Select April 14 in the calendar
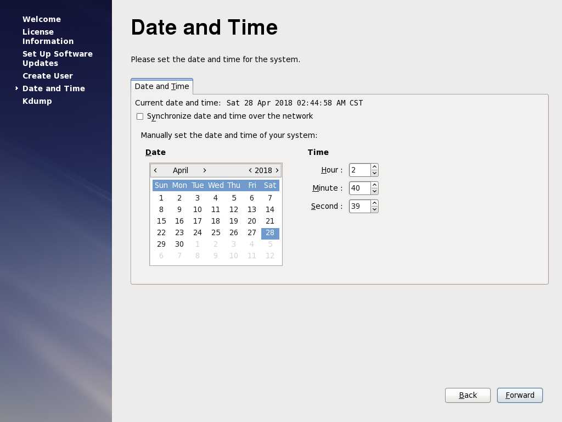 [270, 209]
